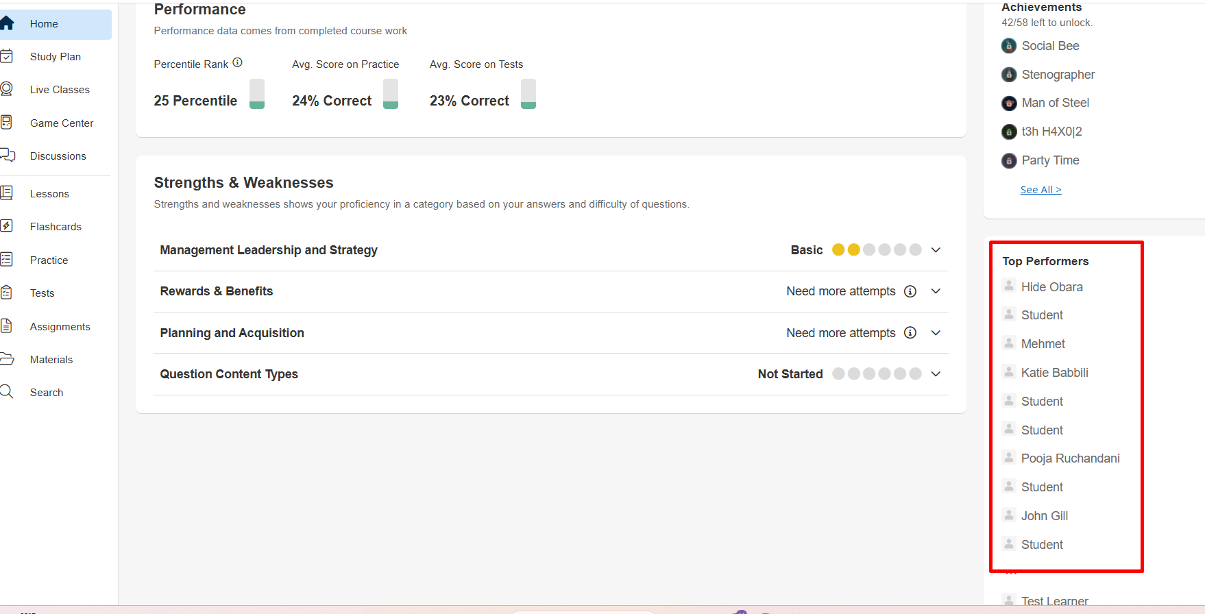
Task: Click the Man of Steel achievement badge
Action: (1009, 103)
